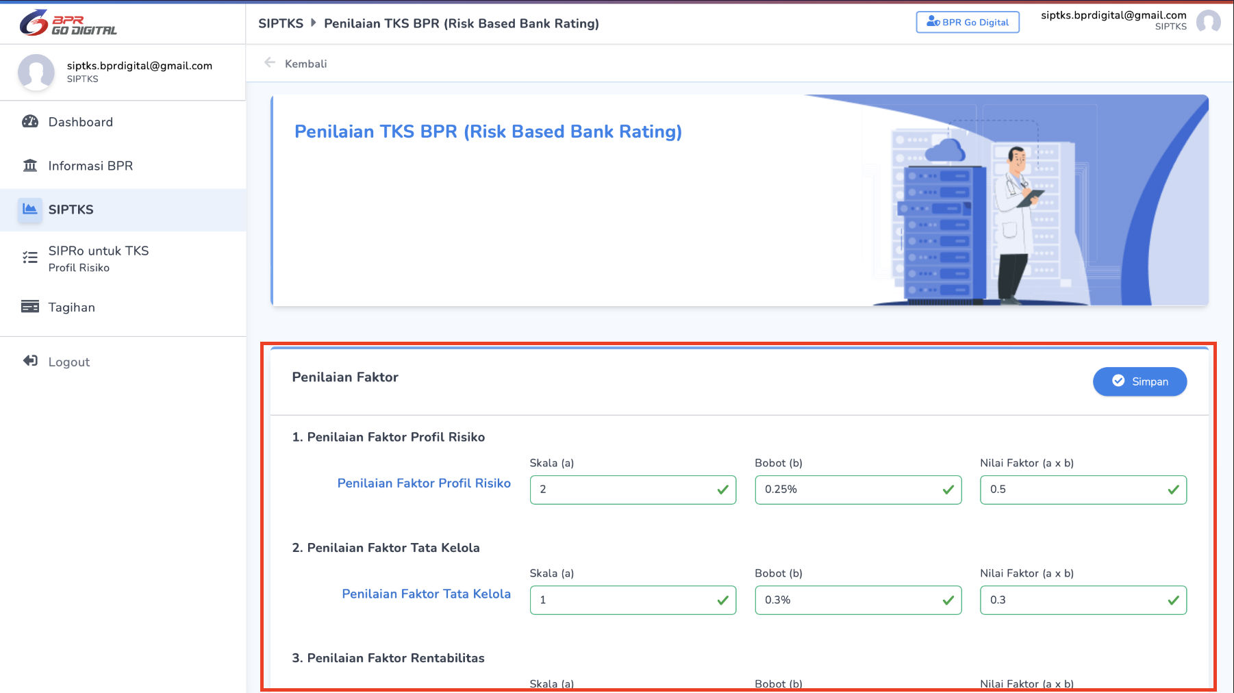The width and height of the screenshot is (1234, 693).
Task: Click the checkmark icon on Simpan button
Action: pyautogui.click(x=1118, y=381)
